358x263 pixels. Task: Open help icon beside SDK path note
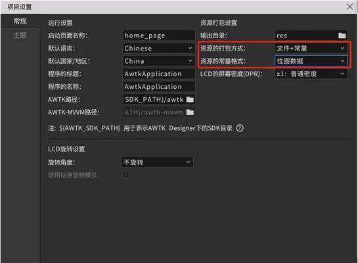click(240, 128)
